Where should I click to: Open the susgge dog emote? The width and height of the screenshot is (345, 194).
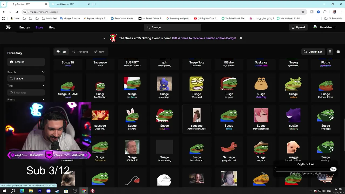coord(293,151)
